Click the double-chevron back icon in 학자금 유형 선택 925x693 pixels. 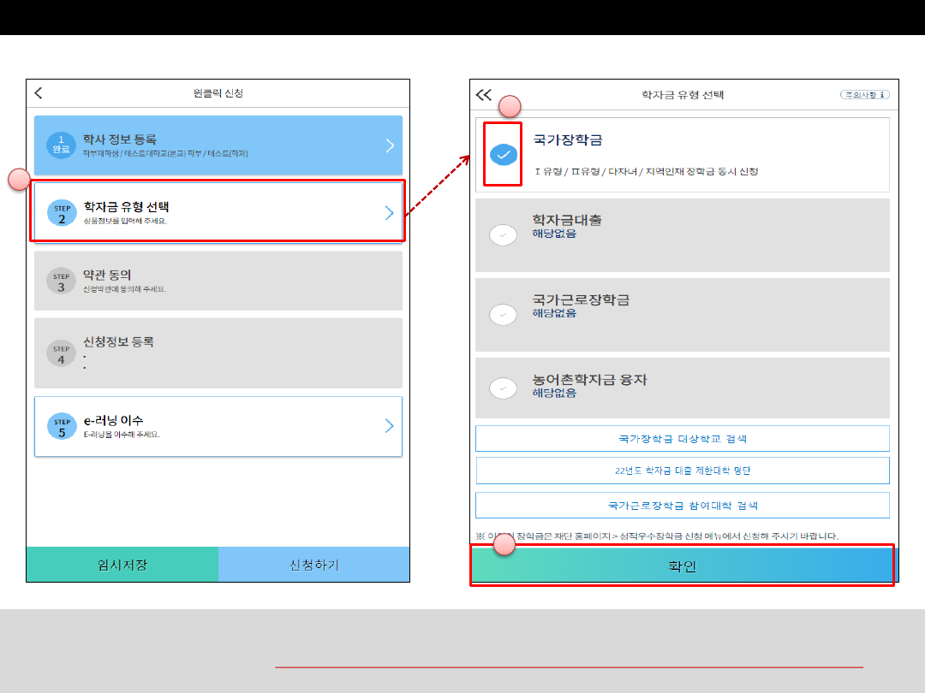click(484, 95)
